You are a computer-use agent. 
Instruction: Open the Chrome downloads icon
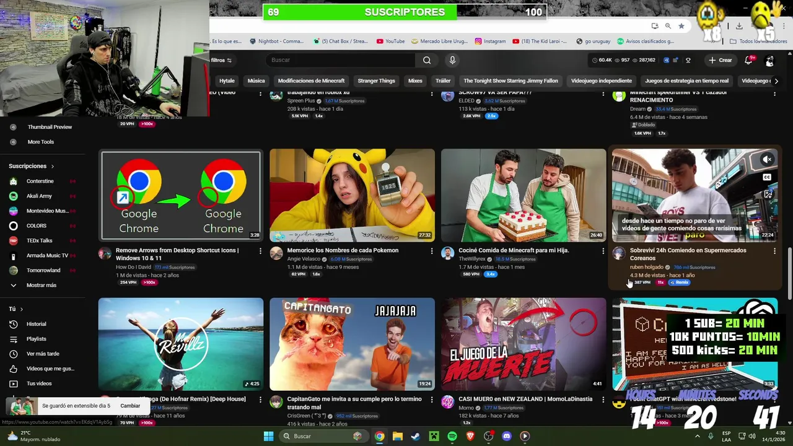pyautogui.click(x=739, y=26)
